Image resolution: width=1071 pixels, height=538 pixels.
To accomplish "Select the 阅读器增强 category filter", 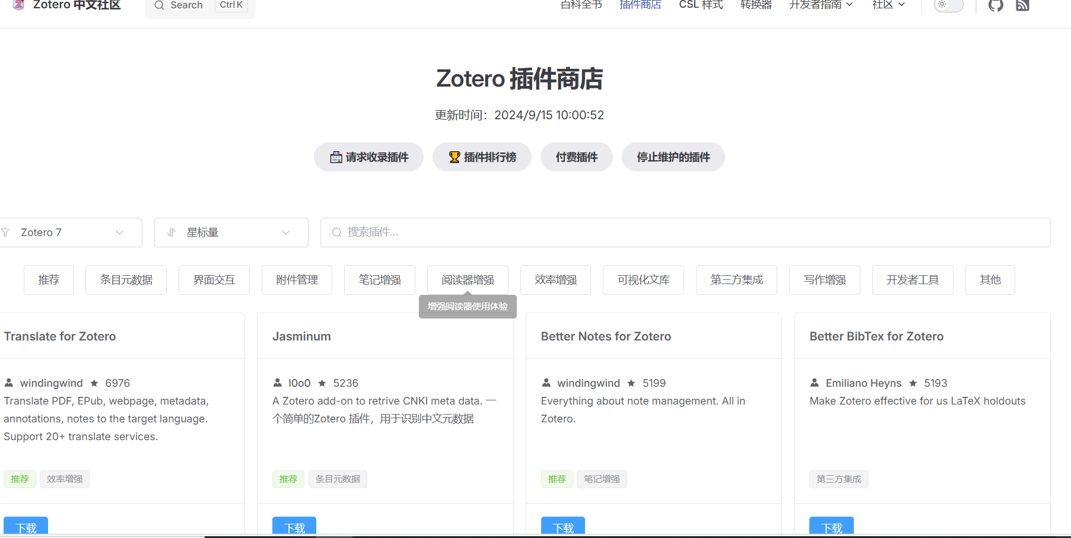I will [x=468, y=280].
